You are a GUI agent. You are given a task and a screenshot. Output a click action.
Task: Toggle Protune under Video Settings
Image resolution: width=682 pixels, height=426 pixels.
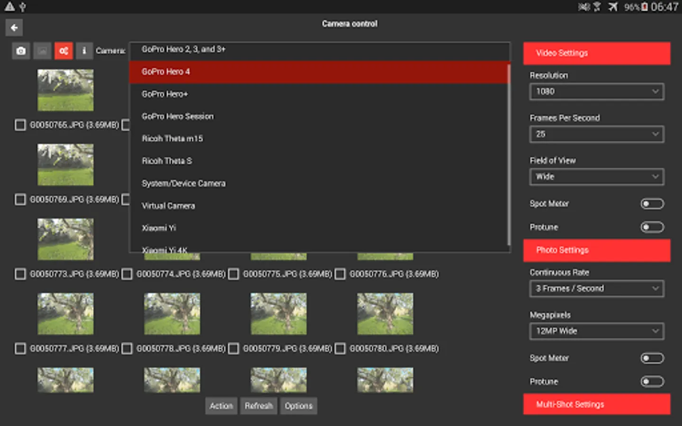652,227
